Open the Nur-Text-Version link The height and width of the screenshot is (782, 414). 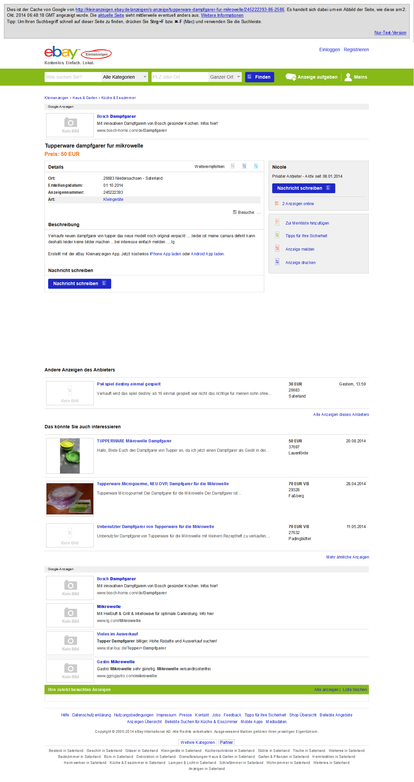(x=390, y=32)
